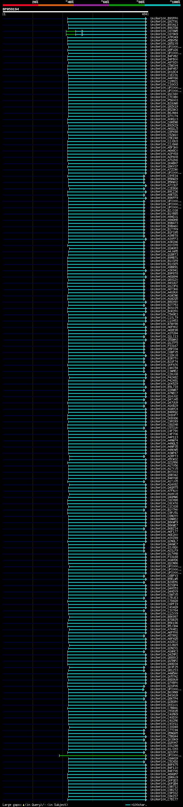Select hit label UniRef100_Q5QWA3
Viewport: 183px width, 807px height.
click(164, 340)
